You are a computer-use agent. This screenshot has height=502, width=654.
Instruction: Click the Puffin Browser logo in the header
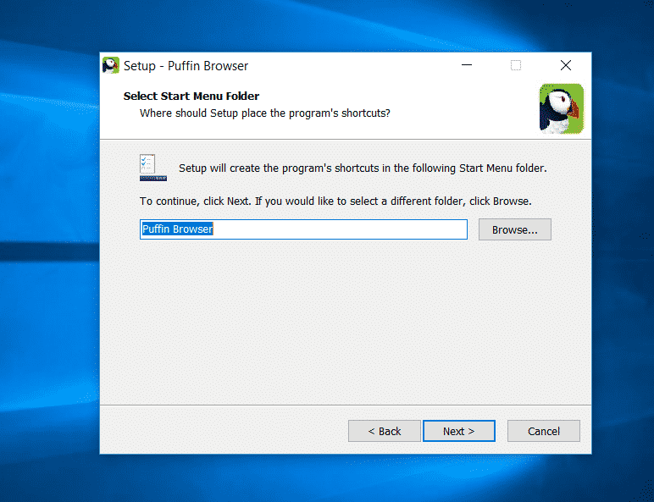tap(561, 108)
